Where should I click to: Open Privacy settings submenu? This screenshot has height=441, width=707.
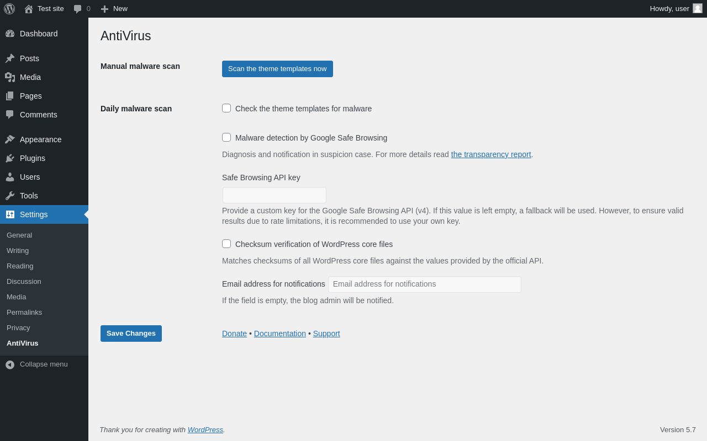coord(18,327)
